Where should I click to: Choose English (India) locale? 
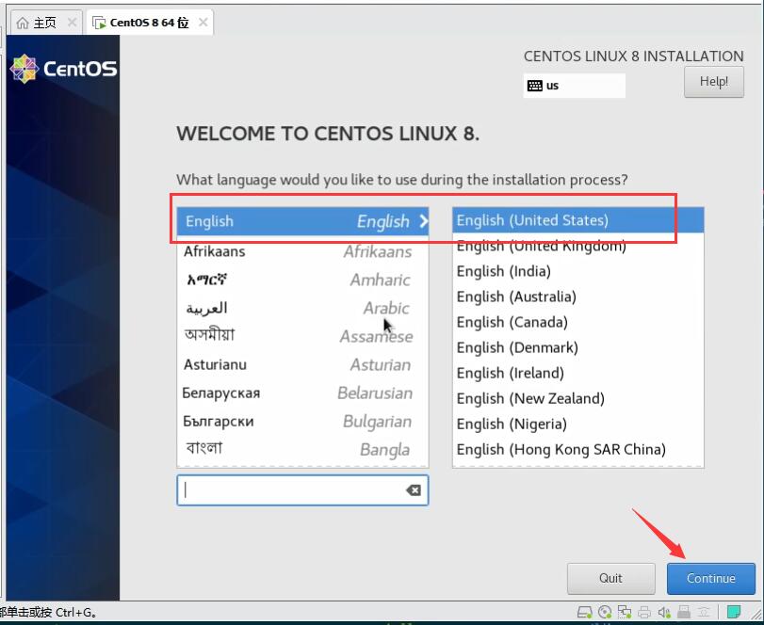[x=577, y=271]
